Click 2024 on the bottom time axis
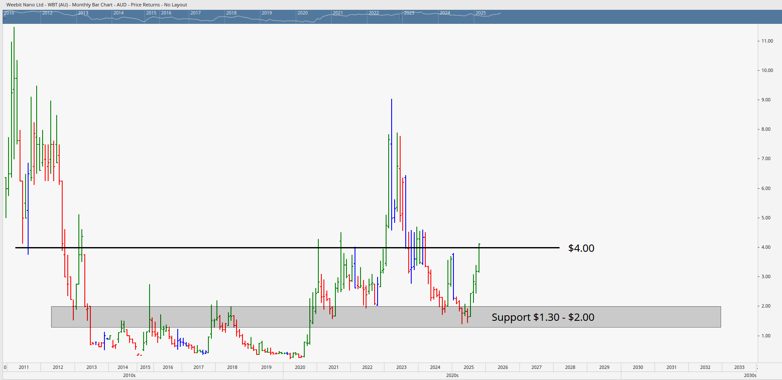This screenshot has height=380, width=782. [435, 367]
